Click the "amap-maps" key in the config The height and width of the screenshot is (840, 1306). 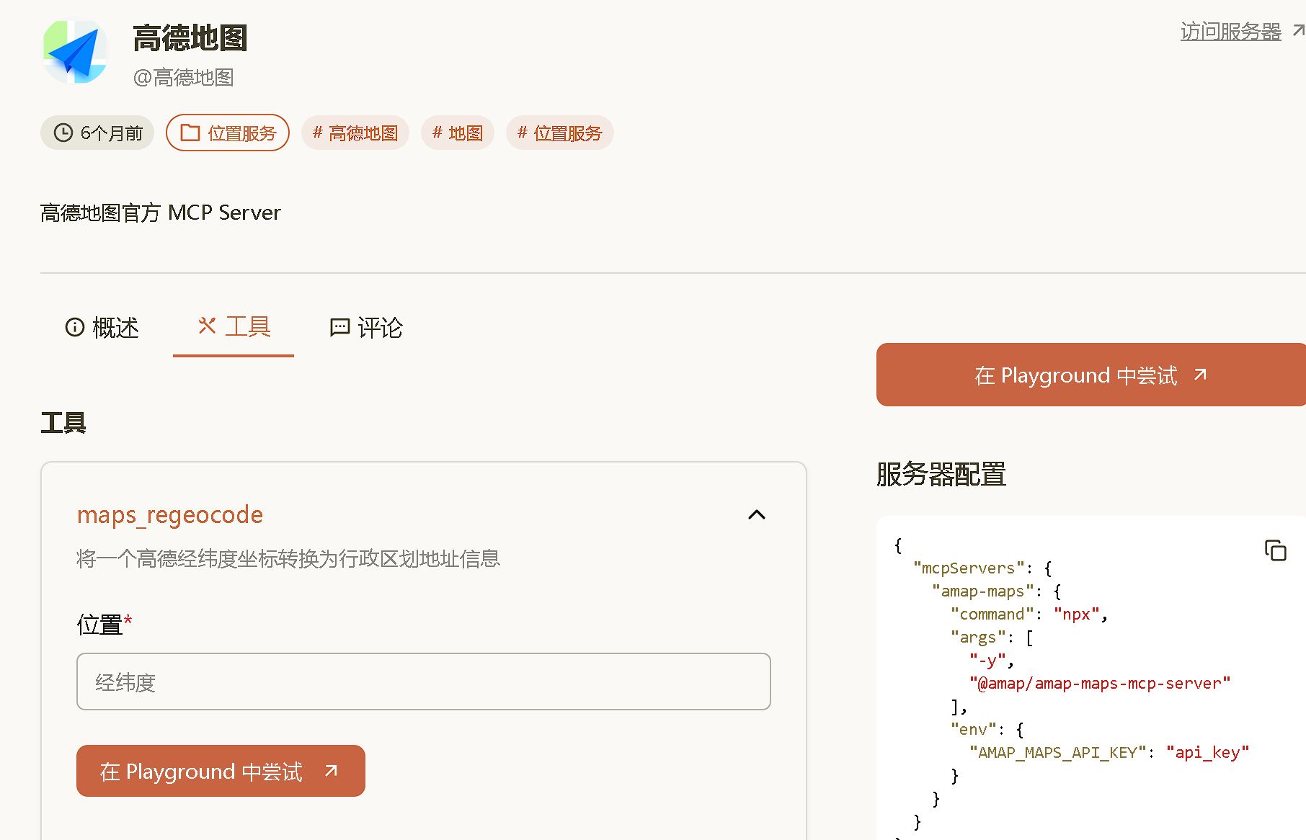pos(983,591)
